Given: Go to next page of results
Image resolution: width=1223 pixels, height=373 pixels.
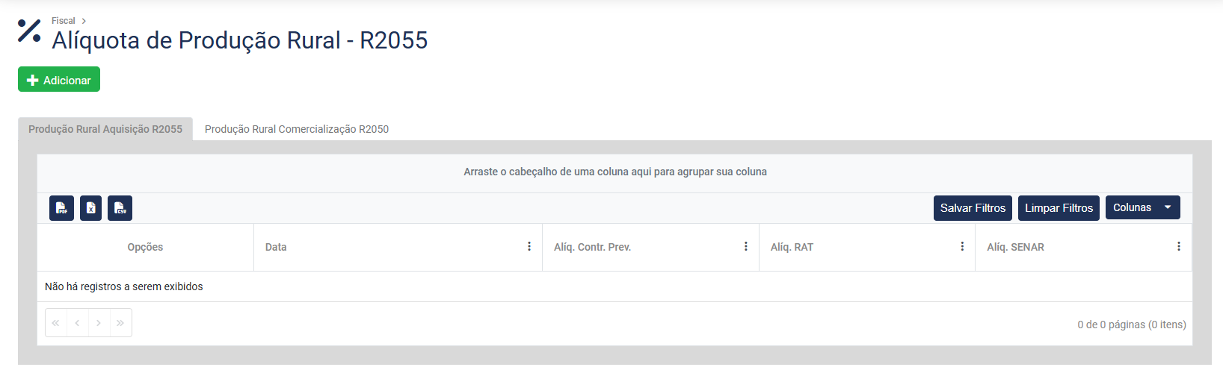Looking at the screenshot, I should (x=99, y=323).
